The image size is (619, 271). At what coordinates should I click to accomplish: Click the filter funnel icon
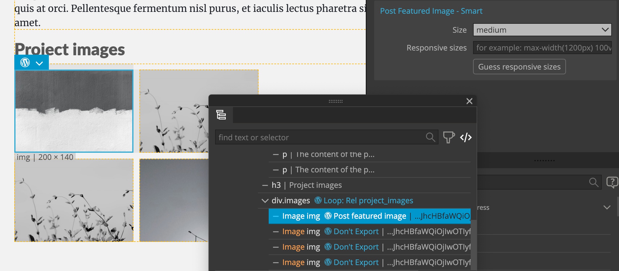449,137
